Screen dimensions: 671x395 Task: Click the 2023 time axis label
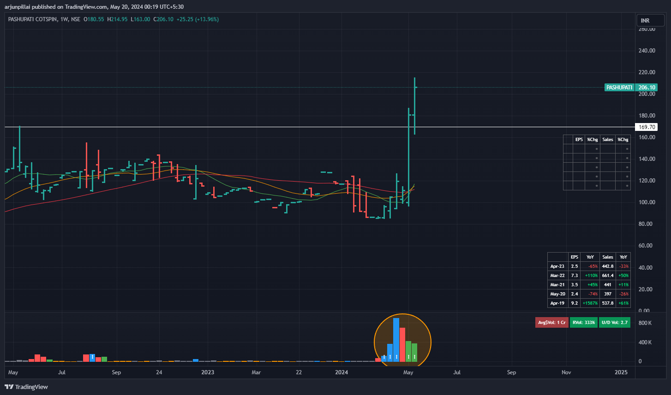pos(208,372)
